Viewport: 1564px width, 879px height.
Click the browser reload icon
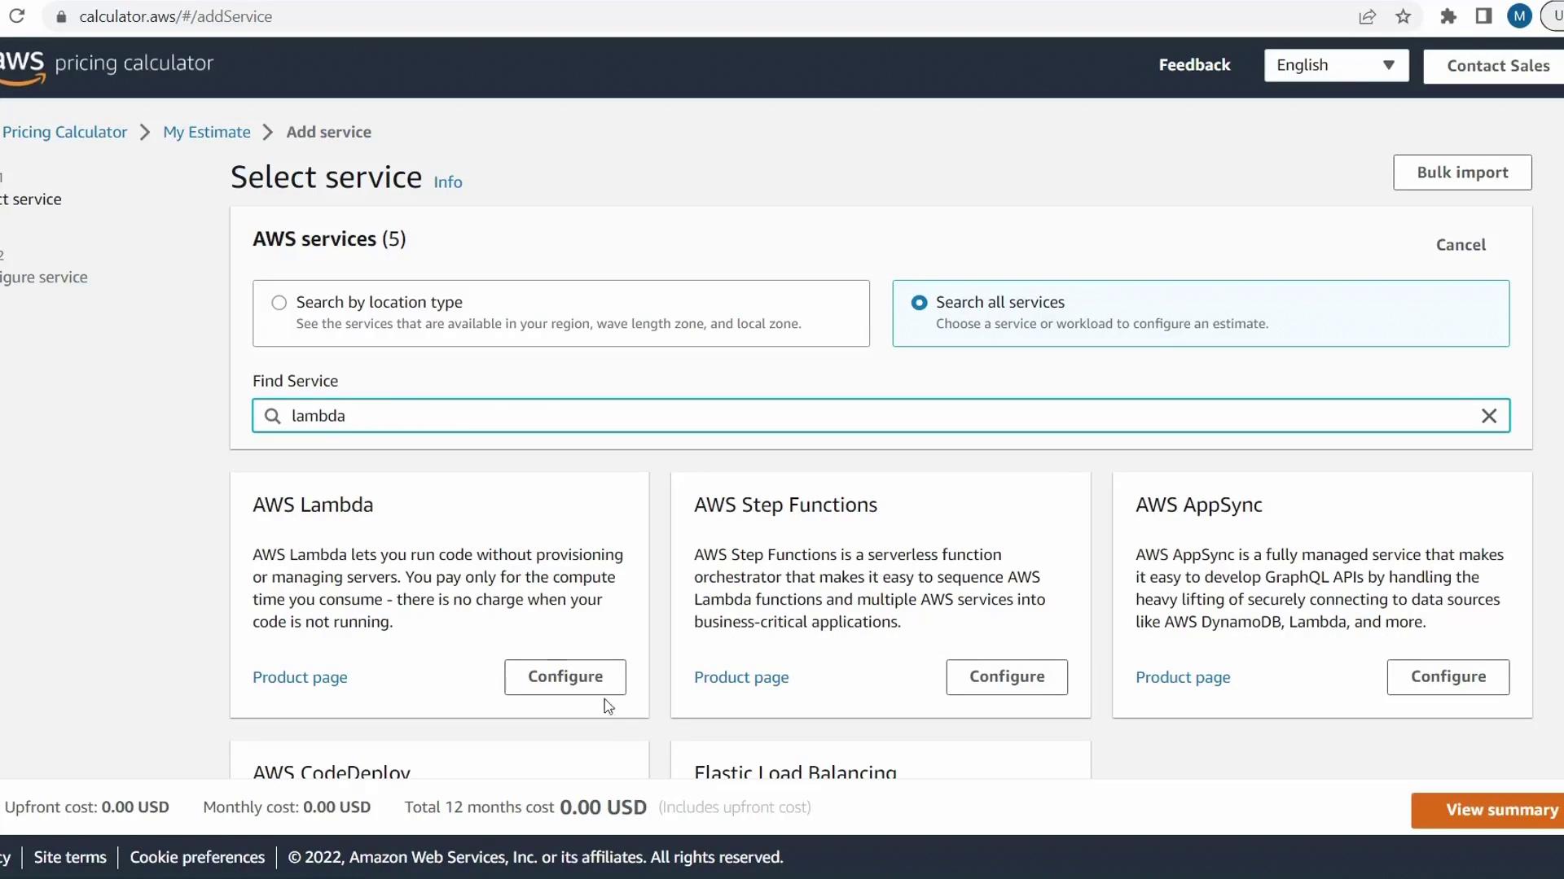16,16
